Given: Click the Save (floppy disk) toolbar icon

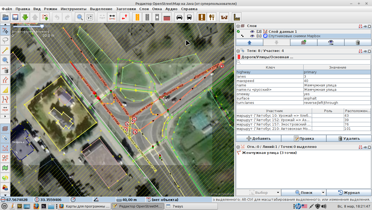Looking at the screenshot, I should (x=15, y=17).
